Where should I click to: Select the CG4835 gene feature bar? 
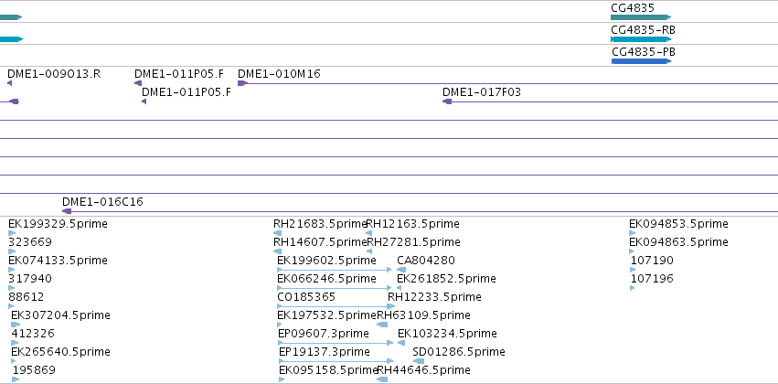641,17
